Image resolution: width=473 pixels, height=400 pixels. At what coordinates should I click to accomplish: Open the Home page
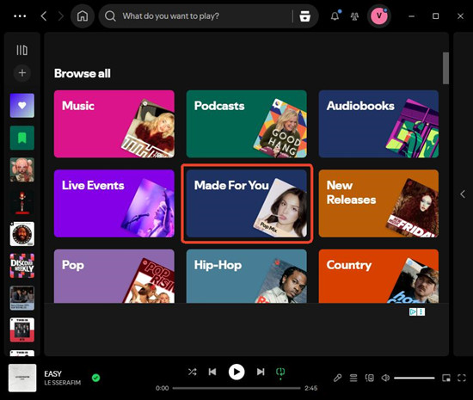coord(83,16)
